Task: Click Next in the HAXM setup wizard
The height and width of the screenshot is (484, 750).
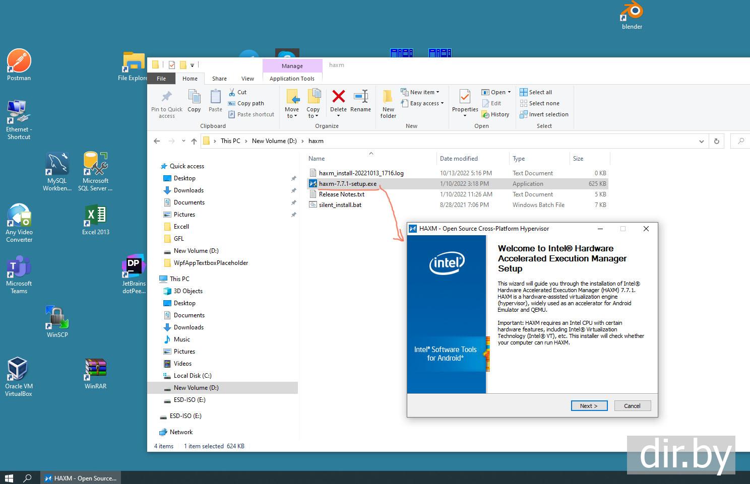Action: (x=589, y=406)
